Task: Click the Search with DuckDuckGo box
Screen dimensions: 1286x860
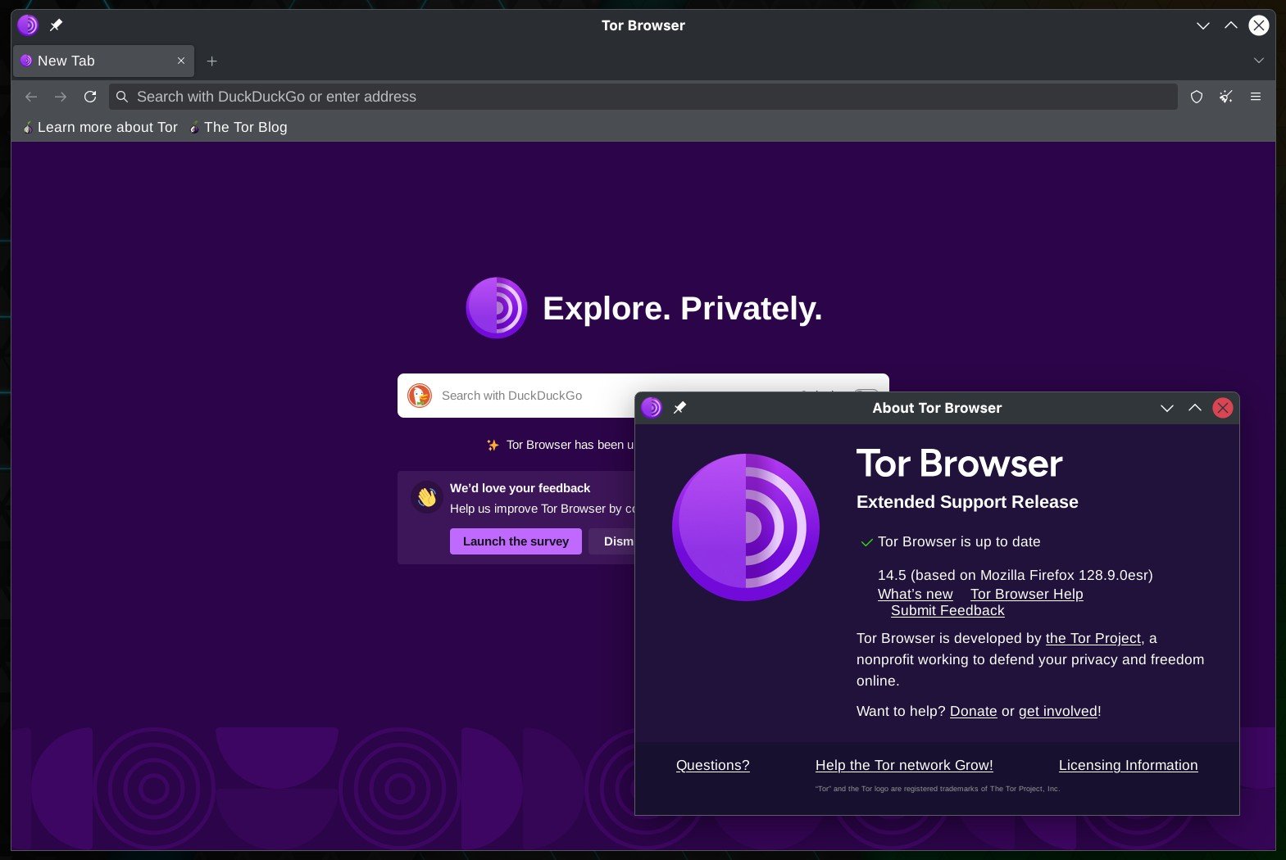Action: tap(525, 396)
